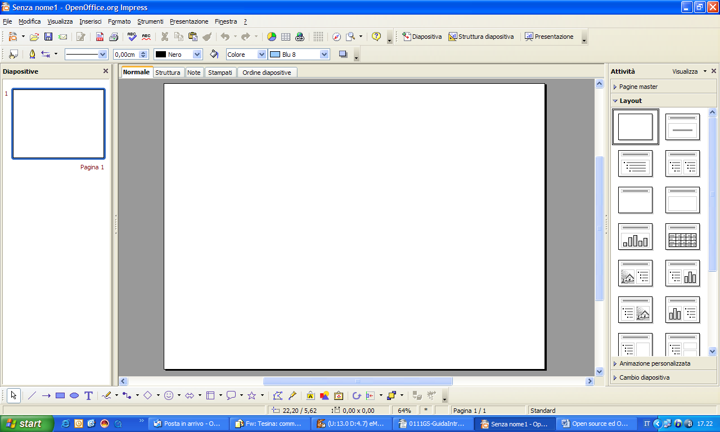
Task: Open the Visualizza dropdown in Attività panel
Action: [x=690, y=71]
